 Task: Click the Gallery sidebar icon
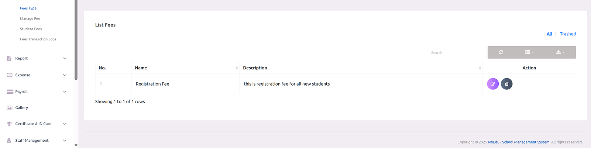point(10,108)
